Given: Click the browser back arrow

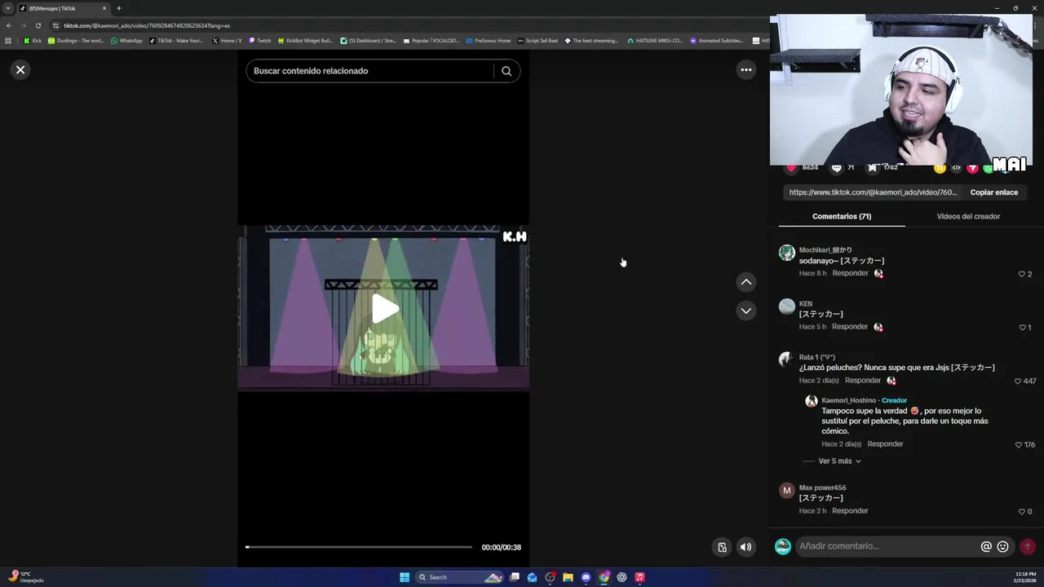Looking at the screenshot, I should pyautogui.click(x=9, y=25).
